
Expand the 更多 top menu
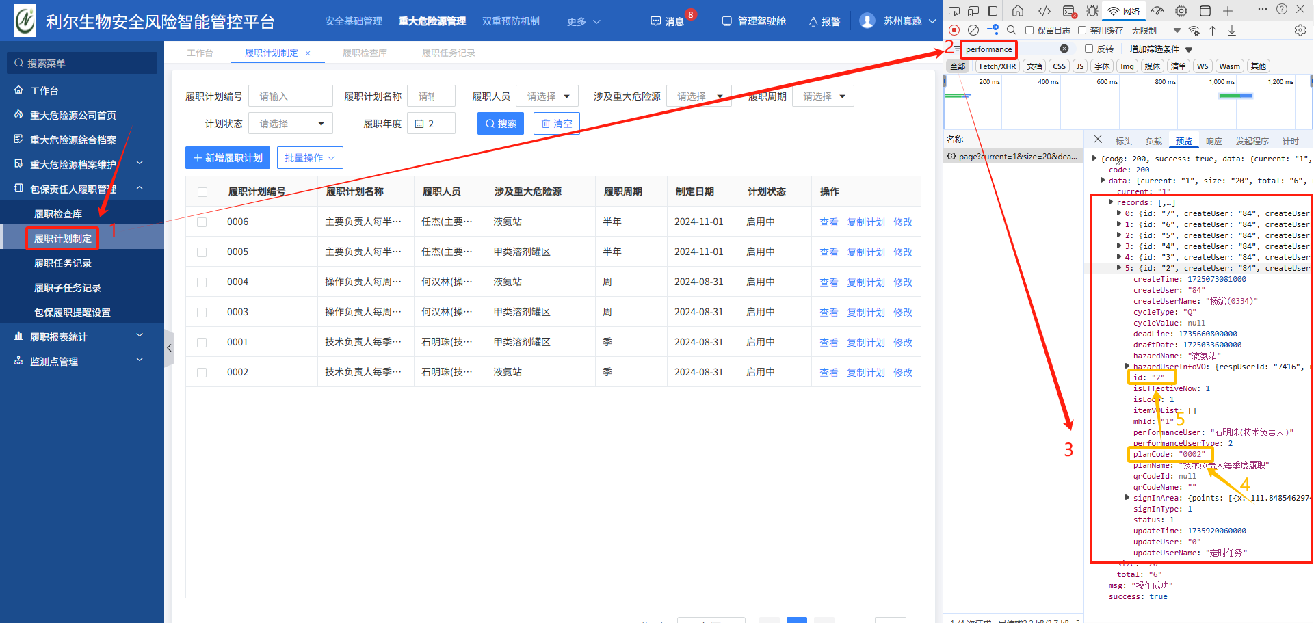point(583,21)
